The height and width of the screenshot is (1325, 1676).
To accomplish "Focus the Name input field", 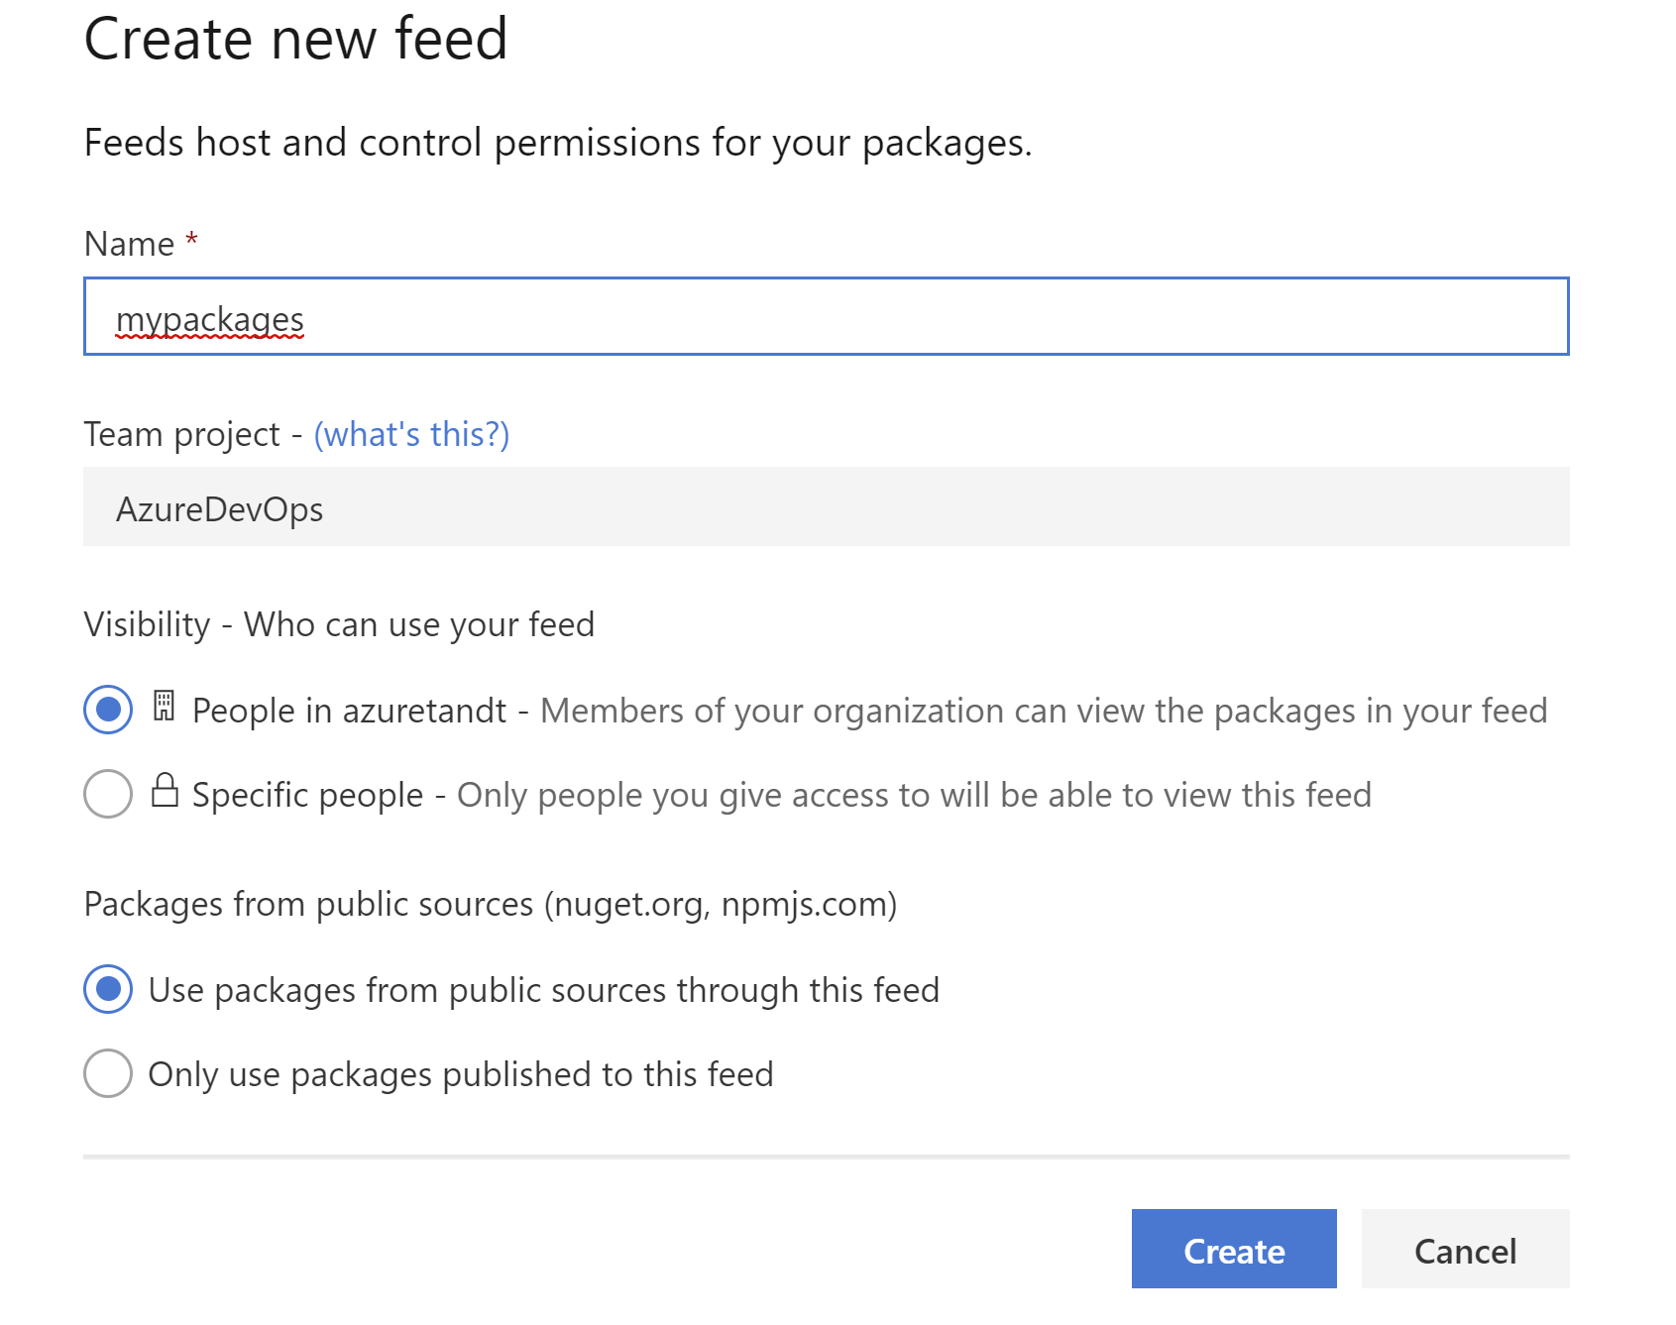I will point(827,316).
